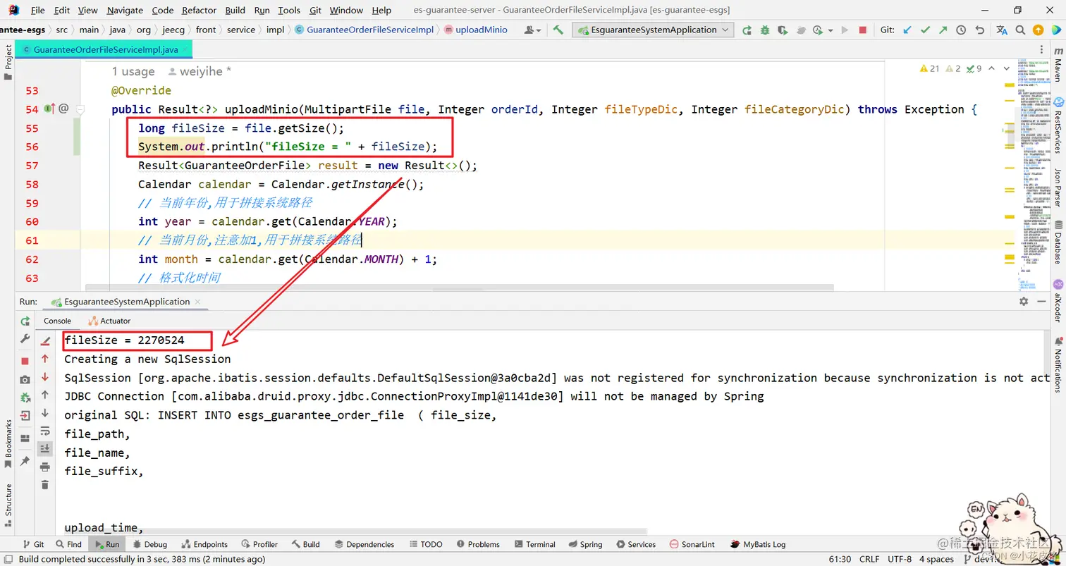Open the Endpoints tool window button
This screenshot has width=1066, height=566.
(204, 544)
